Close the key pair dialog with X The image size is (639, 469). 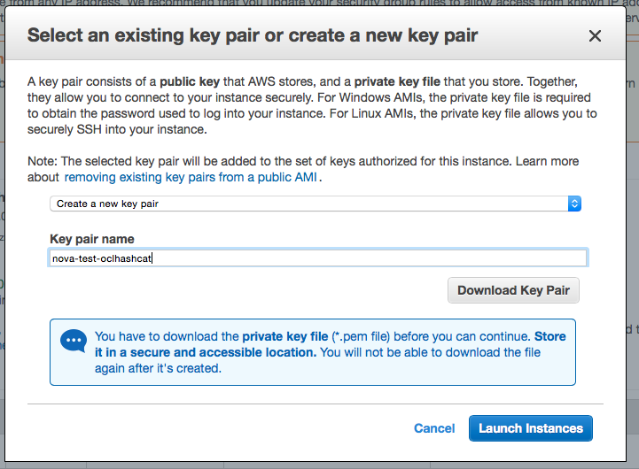click(x=595, y=35)
